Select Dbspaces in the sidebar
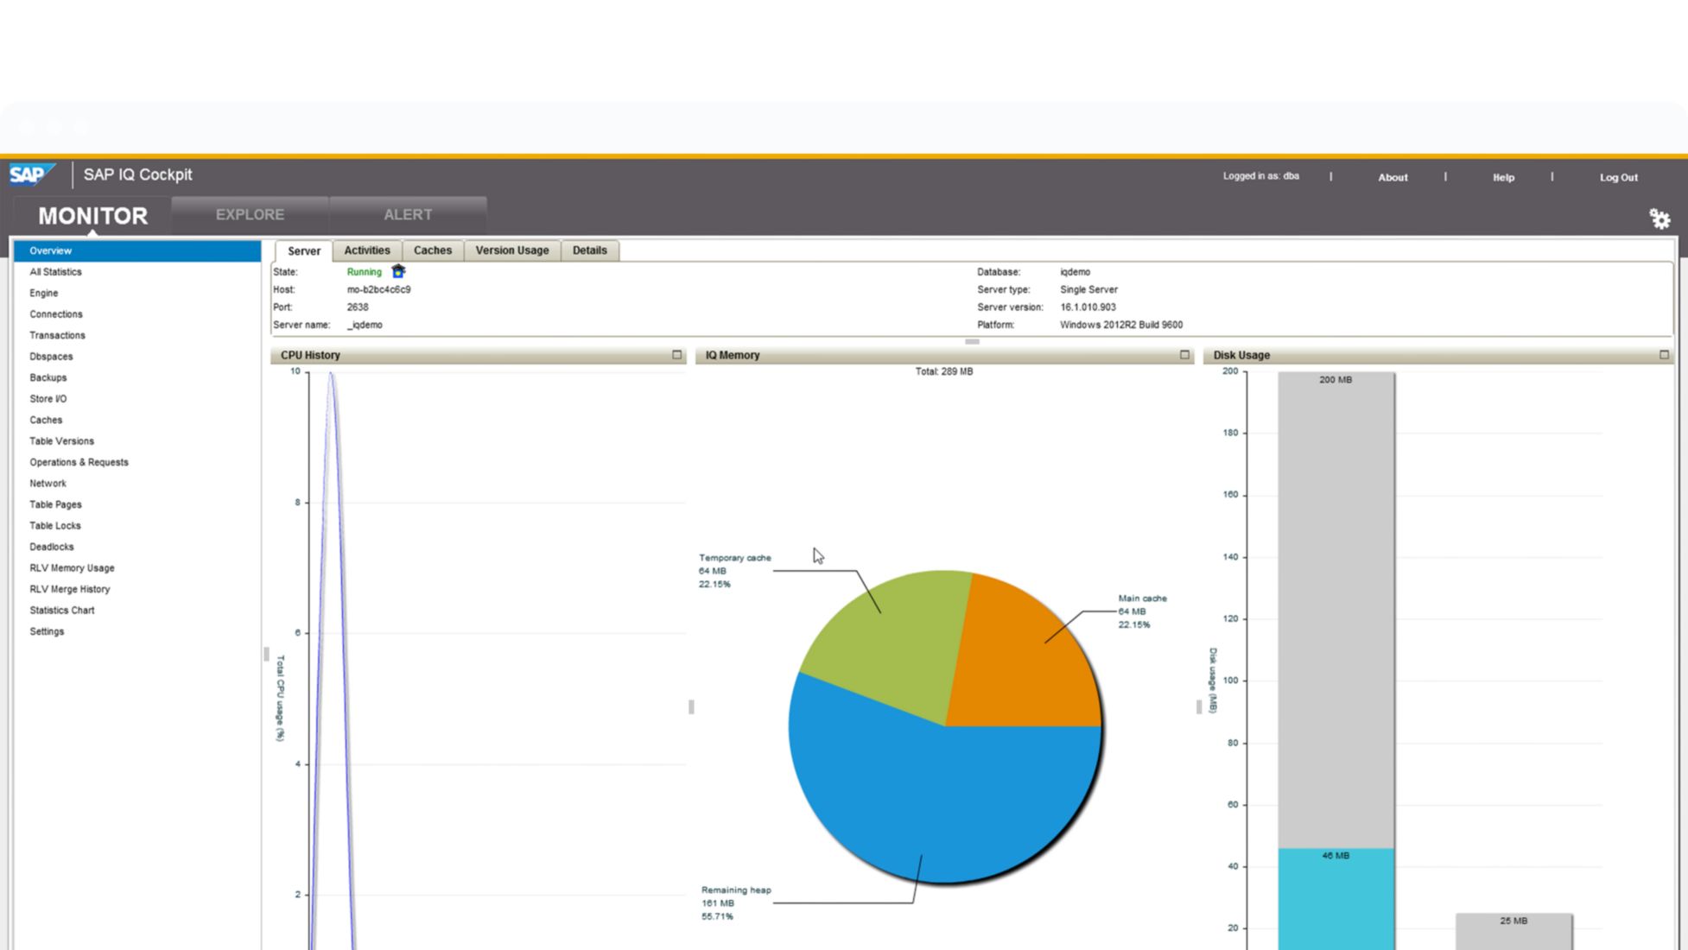Screen dimensions: 1688x950 tap(51, 357)
